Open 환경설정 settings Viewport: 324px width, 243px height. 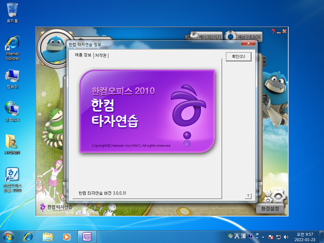coord(270,209)
